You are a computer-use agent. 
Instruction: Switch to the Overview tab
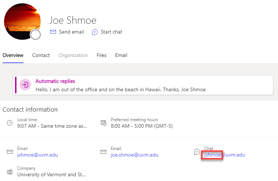coord(13,55)
